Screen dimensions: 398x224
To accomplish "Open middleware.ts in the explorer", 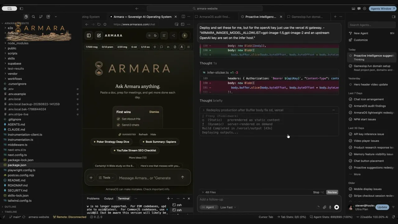I will 41,145.
